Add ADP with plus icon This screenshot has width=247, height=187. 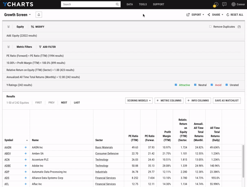26,172
